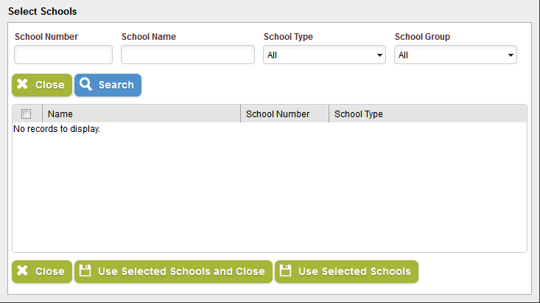Sort by the Name column header
Image resolution: width=540 pixels, height=303 pixels.
[x=140, y=114]
